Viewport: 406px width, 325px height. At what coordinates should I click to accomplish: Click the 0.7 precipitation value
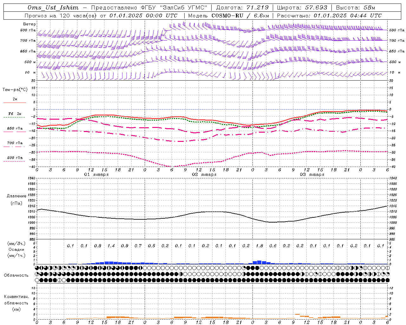[x=138, y=246]
